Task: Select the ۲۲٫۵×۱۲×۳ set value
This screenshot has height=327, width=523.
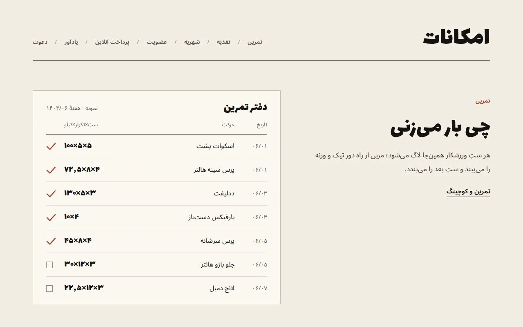Action: coord(84,288)
